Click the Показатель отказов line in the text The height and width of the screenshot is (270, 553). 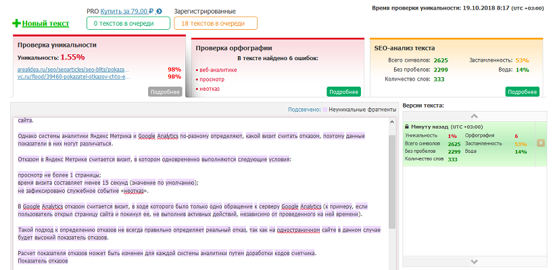[x=43, y=261]
